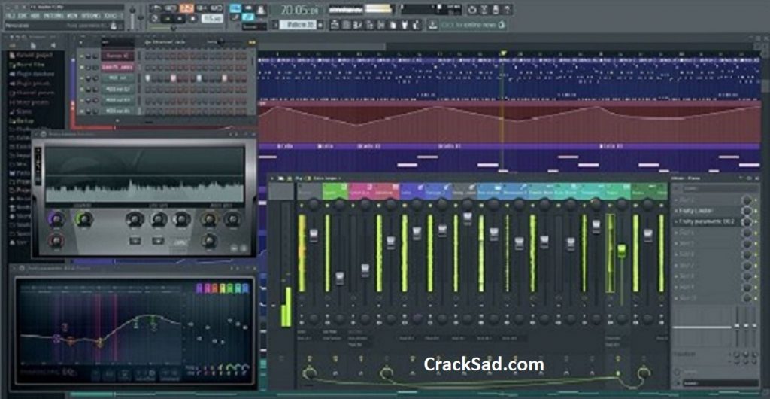
Task: Open the FILE menu
Action: [x=10, y=16]
